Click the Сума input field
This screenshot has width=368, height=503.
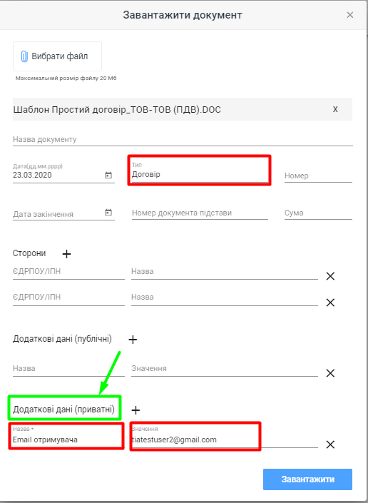coord(318,213)
